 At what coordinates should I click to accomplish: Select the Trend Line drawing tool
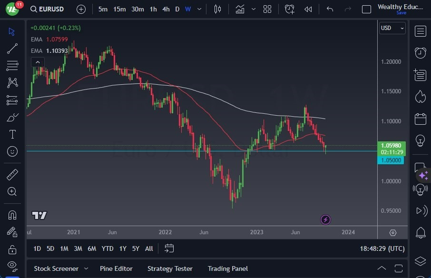click(11, 49)
